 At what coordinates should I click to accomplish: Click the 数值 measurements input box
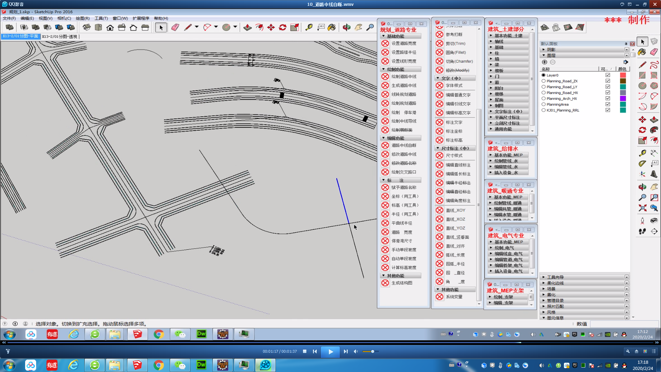point(625,324)
